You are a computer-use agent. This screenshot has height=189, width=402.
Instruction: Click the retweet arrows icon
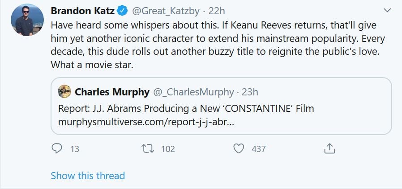[147, 148]
